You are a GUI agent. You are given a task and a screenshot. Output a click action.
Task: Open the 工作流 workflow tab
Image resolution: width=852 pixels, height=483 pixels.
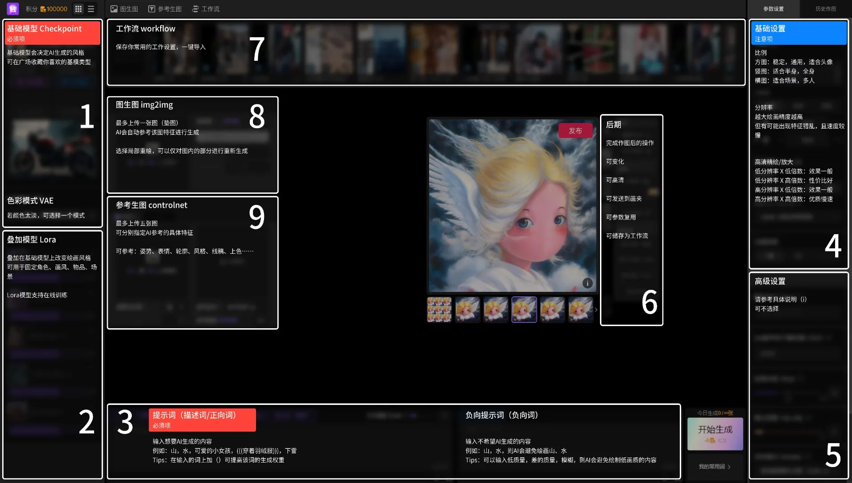click(206, 9)
